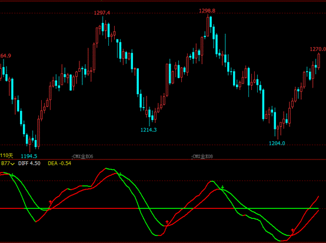Click the green sell arrow following the 1298.8 peak
Screen dimensions: 326x243
click(222, 187)
